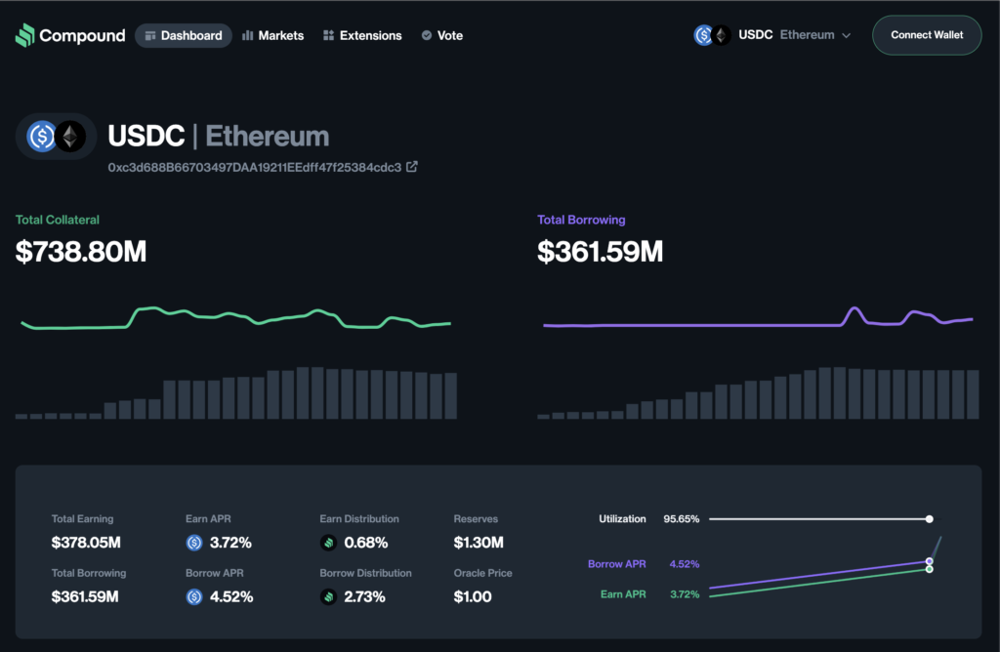Click the purple Borrow APR curve point
The width and height of the screenshot is (1000, 652).
tap(930, 561)
